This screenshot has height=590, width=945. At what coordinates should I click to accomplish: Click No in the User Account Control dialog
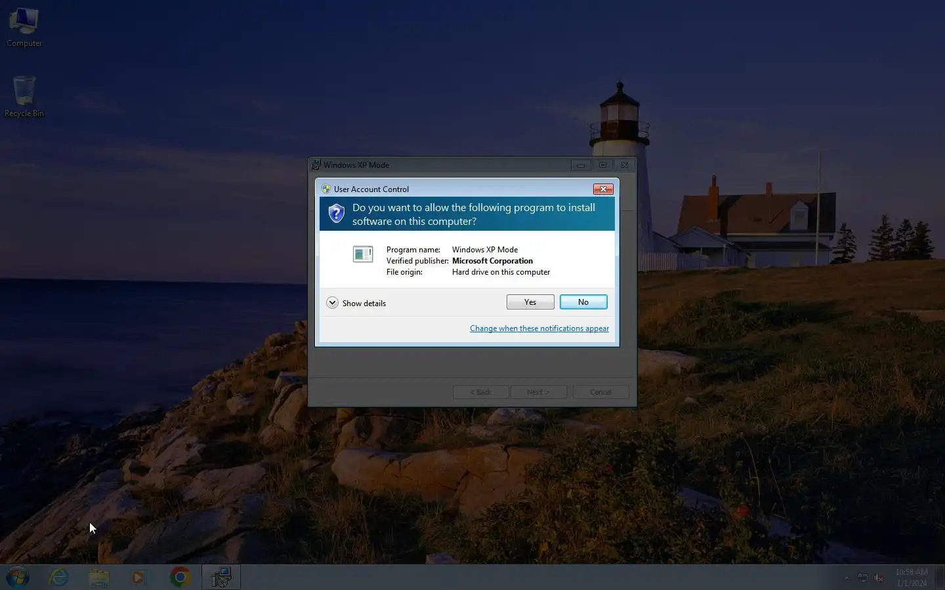583,302
